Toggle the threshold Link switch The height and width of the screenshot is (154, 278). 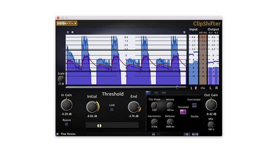click(112, 109)
